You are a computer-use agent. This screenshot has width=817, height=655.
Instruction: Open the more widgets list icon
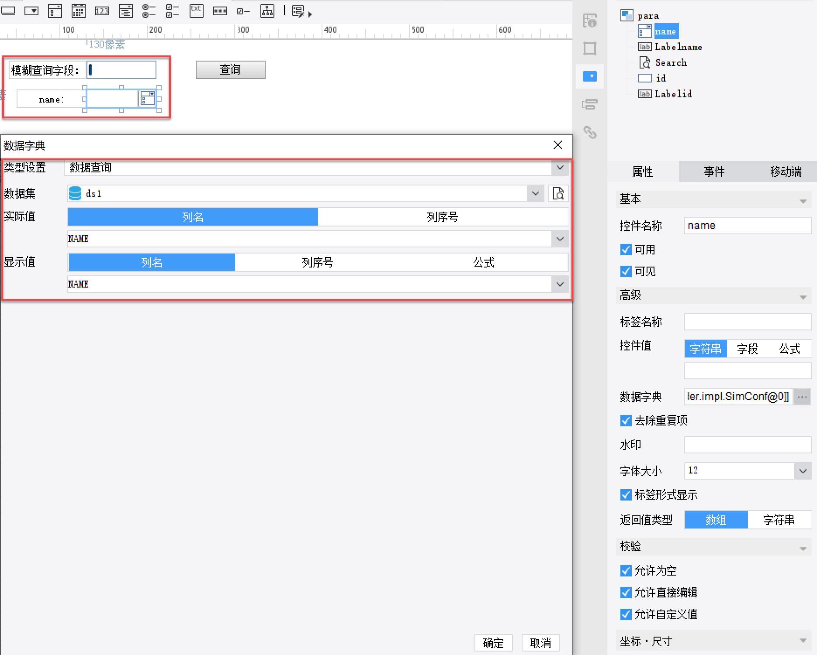[x=301, y=11]
